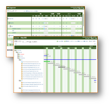Open the month dropdown next to the drawing list title
The width and height of the screenshot is (110, 105).
coord(31,42)
